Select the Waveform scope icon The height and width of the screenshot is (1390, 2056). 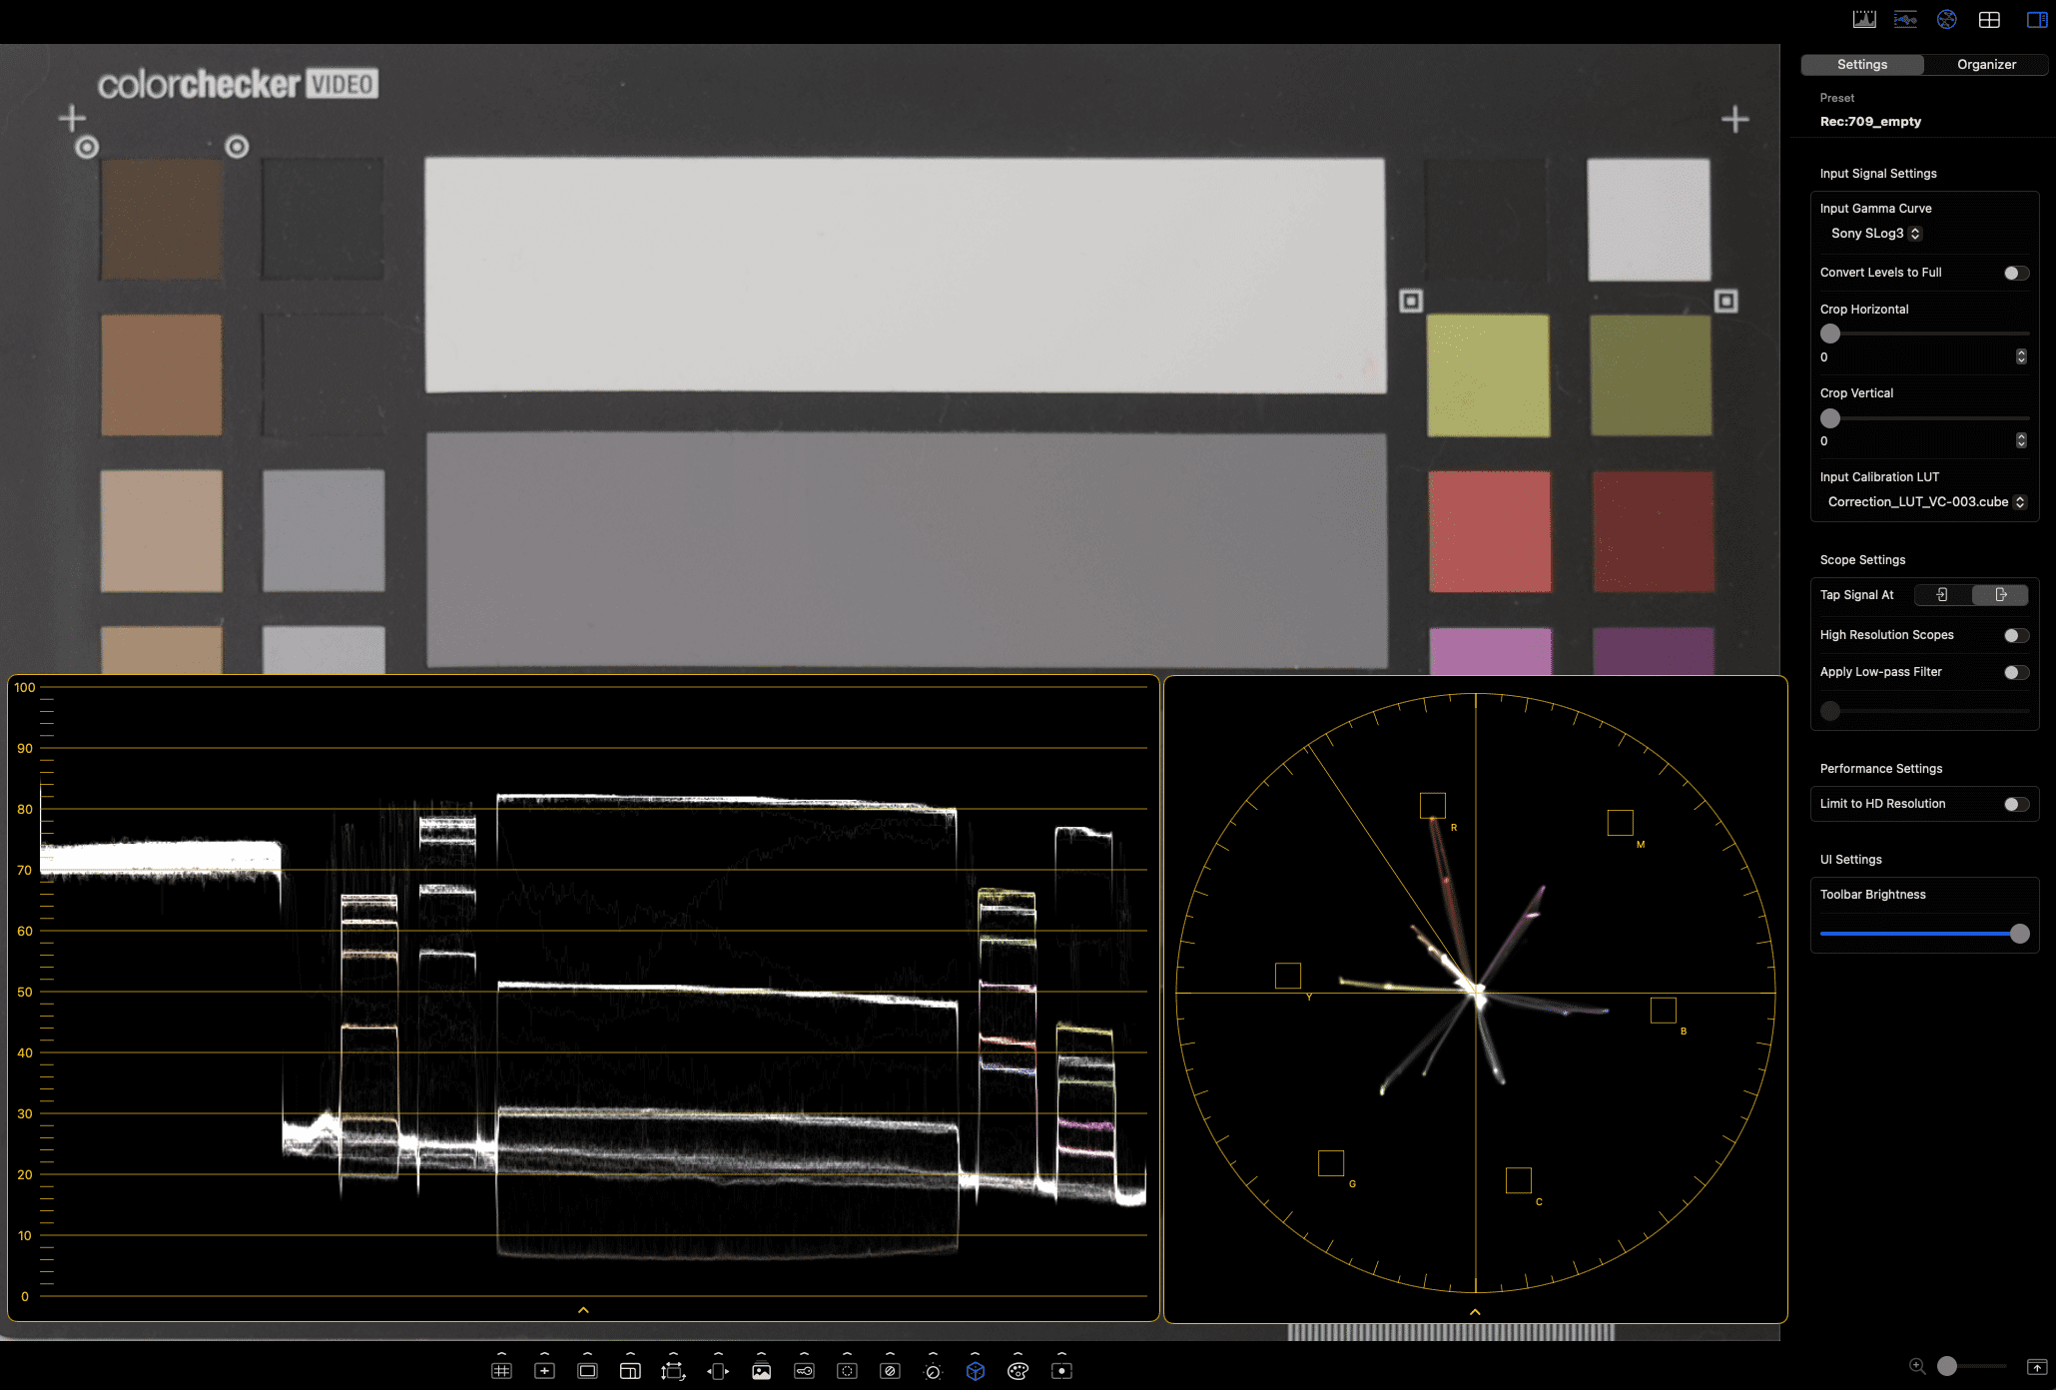tap(1905, 19)
